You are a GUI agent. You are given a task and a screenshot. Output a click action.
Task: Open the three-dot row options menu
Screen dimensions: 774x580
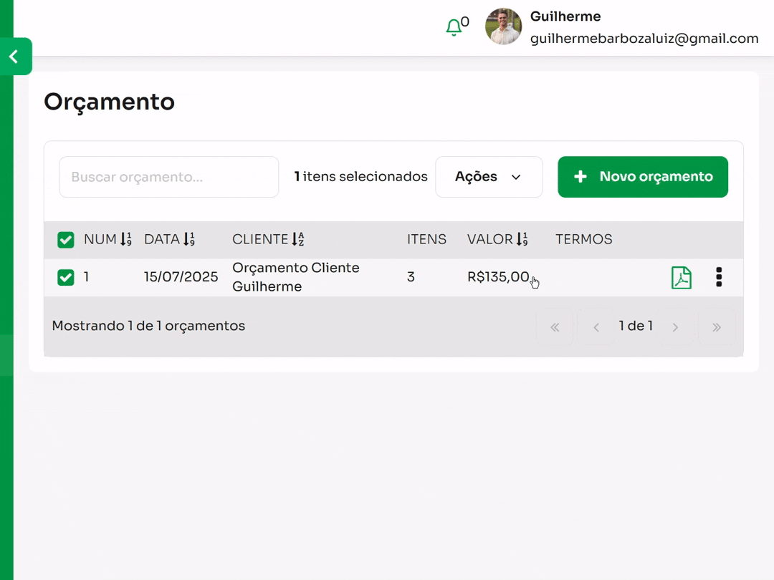click(x=719, y=278)
